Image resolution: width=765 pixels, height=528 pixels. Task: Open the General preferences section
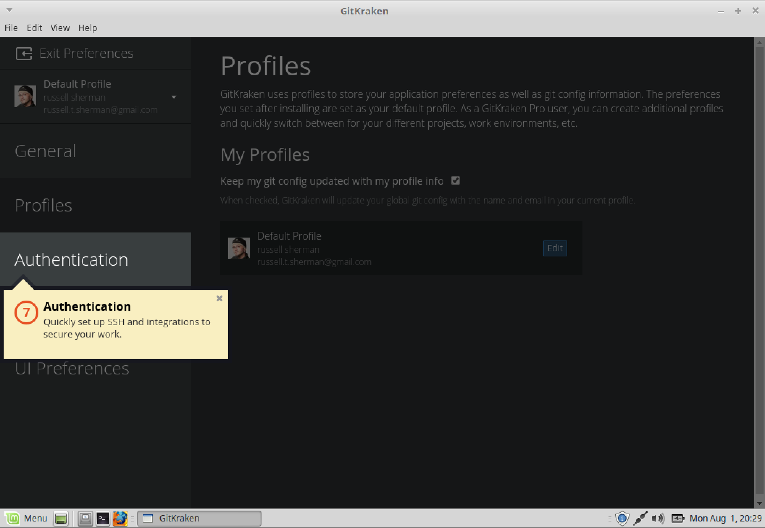tap(96, 151)
